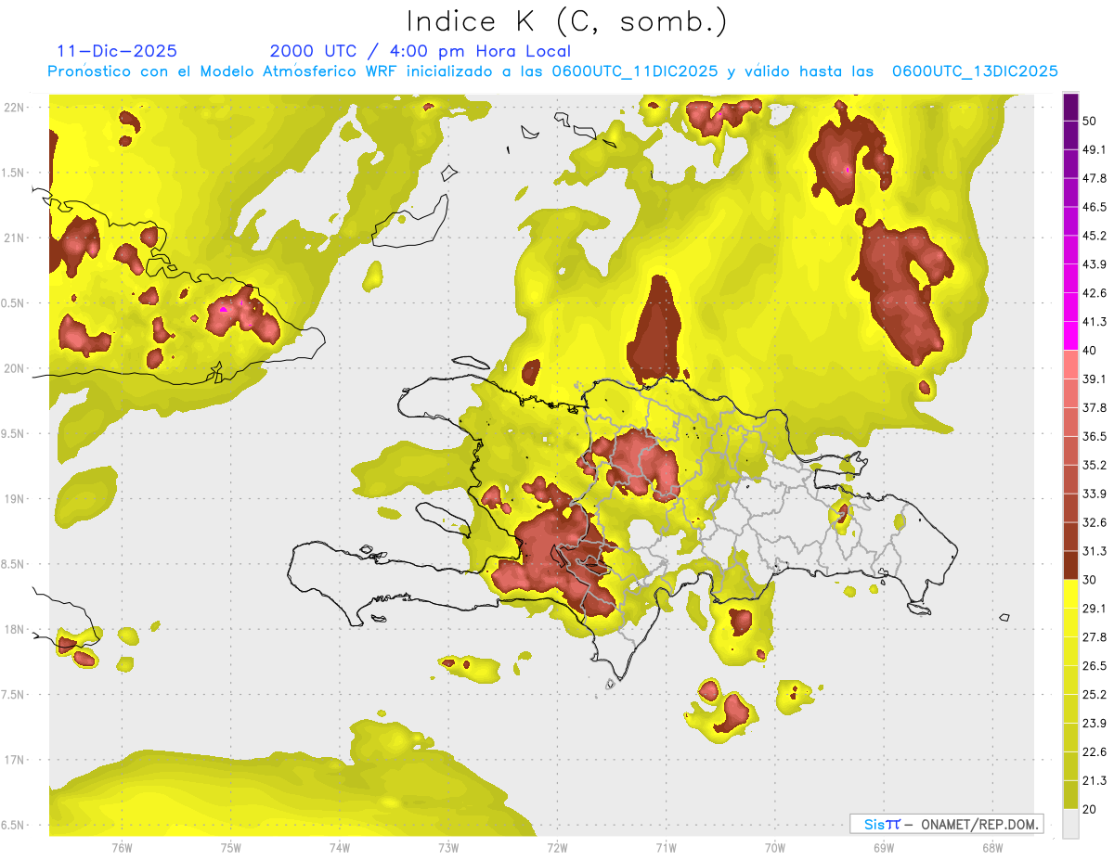Image resolution: width=1114 pixels, height=860 pixels.
Task: Click the latitude label '17N'
Action: (14, 760)
